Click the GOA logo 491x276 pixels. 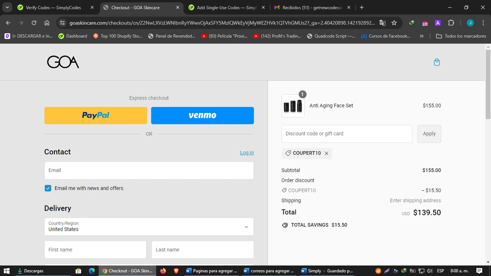coord(63,62)
